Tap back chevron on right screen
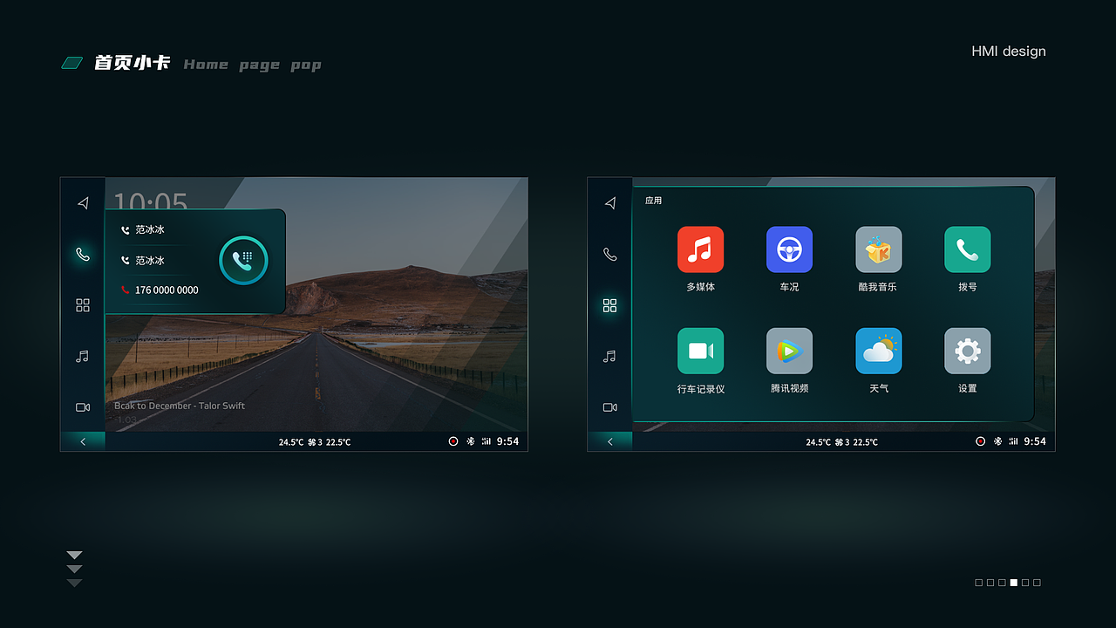 (610, 441)
